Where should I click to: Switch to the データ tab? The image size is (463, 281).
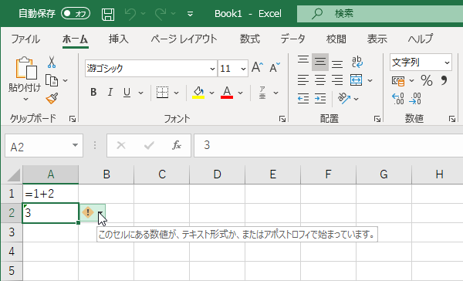292,39
